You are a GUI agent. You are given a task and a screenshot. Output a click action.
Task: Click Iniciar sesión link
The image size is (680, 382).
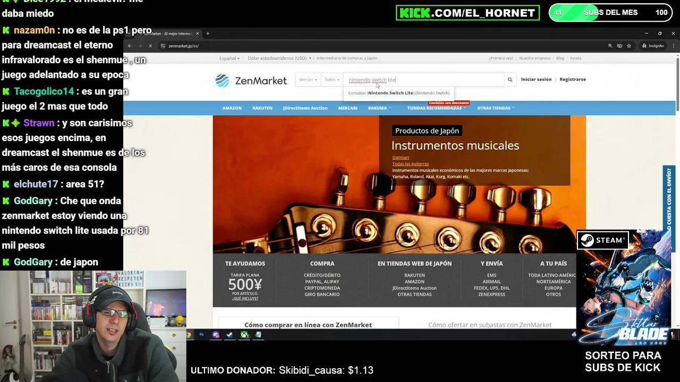click(536, 79)
